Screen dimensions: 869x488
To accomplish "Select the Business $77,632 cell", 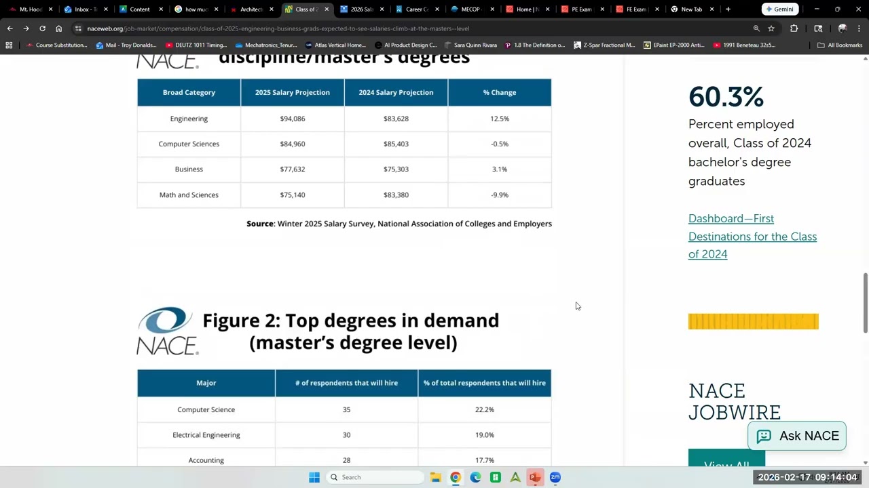I will click(x=293, y=169).
